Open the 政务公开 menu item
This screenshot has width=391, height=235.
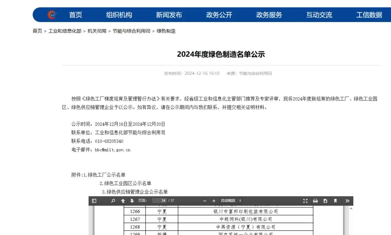click(x=219, y=15)
